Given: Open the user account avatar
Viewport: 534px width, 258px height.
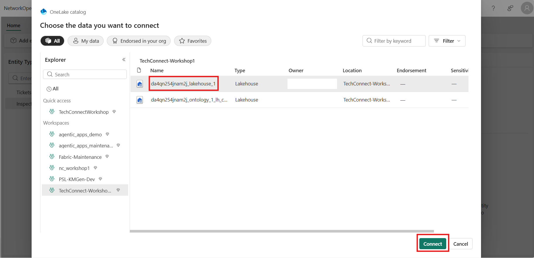Looking at the screenshot, I should [527, 8].
